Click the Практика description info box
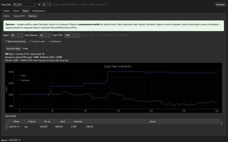This screenshot has height=142, width=228. [114, 26]
